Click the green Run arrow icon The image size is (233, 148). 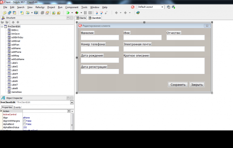(x=68, y=13)
